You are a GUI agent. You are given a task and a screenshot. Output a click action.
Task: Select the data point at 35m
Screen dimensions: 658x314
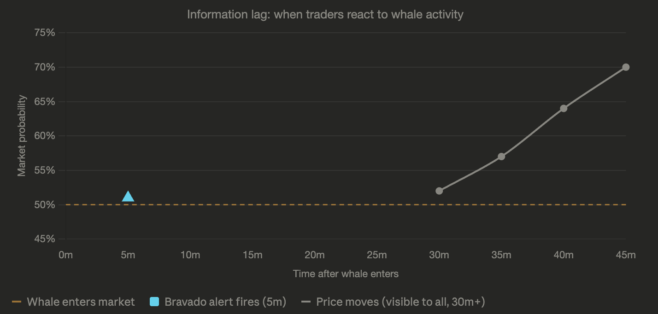[x=501, y=157]
